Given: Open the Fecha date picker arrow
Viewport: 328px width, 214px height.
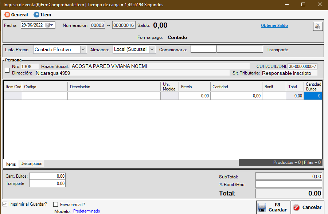Looking at the screenshot, I should [52, 25].
